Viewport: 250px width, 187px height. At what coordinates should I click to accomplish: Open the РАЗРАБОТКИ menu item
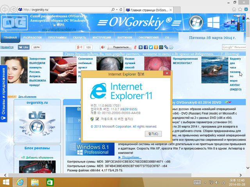(x=32, y=37)
